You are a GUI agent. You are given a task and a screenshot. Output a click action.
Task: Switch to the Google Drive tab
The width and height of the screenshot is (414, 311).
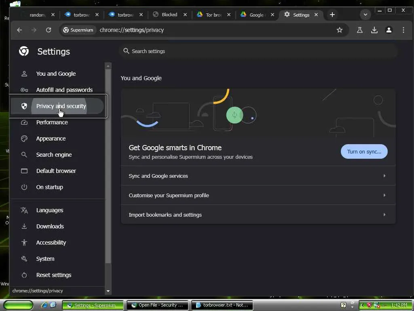[x=256, y=15]
